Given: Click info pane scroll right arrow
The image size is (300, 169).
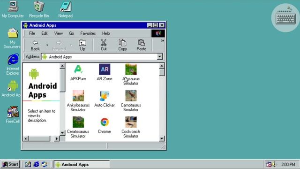Looking at the screenshot, I should tap(57, 138).
